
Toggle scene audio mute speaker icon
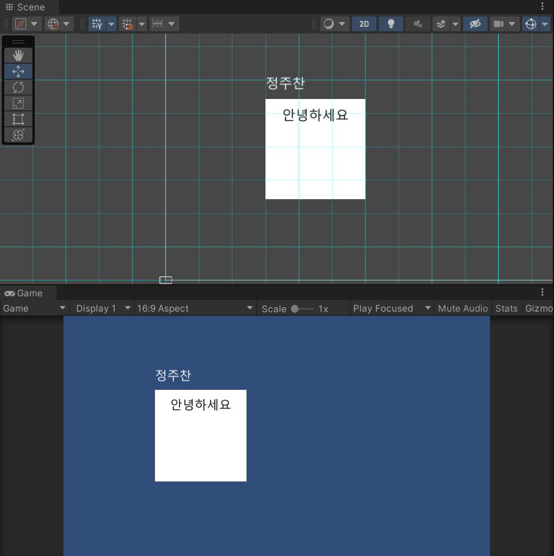click(x=418, y=24)
